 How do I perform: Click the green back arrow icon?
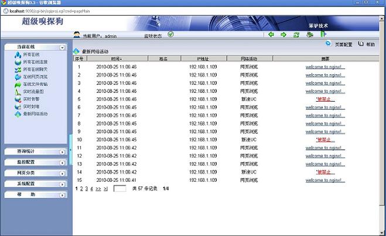(x=271, y=34)
